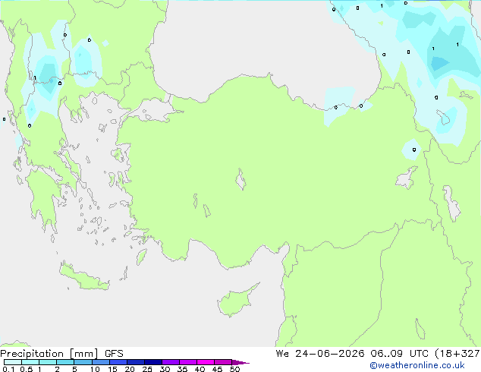Pick the 30–35 mm violet swatch

[170, 362]
